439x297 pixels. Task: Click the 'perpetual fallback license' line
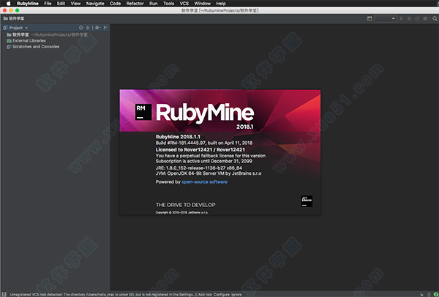211,156
